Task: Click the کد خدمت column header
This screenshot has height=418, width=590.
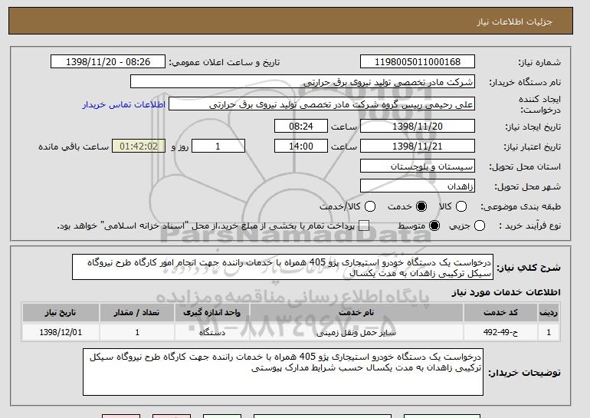Action: [x=500, y=313]
